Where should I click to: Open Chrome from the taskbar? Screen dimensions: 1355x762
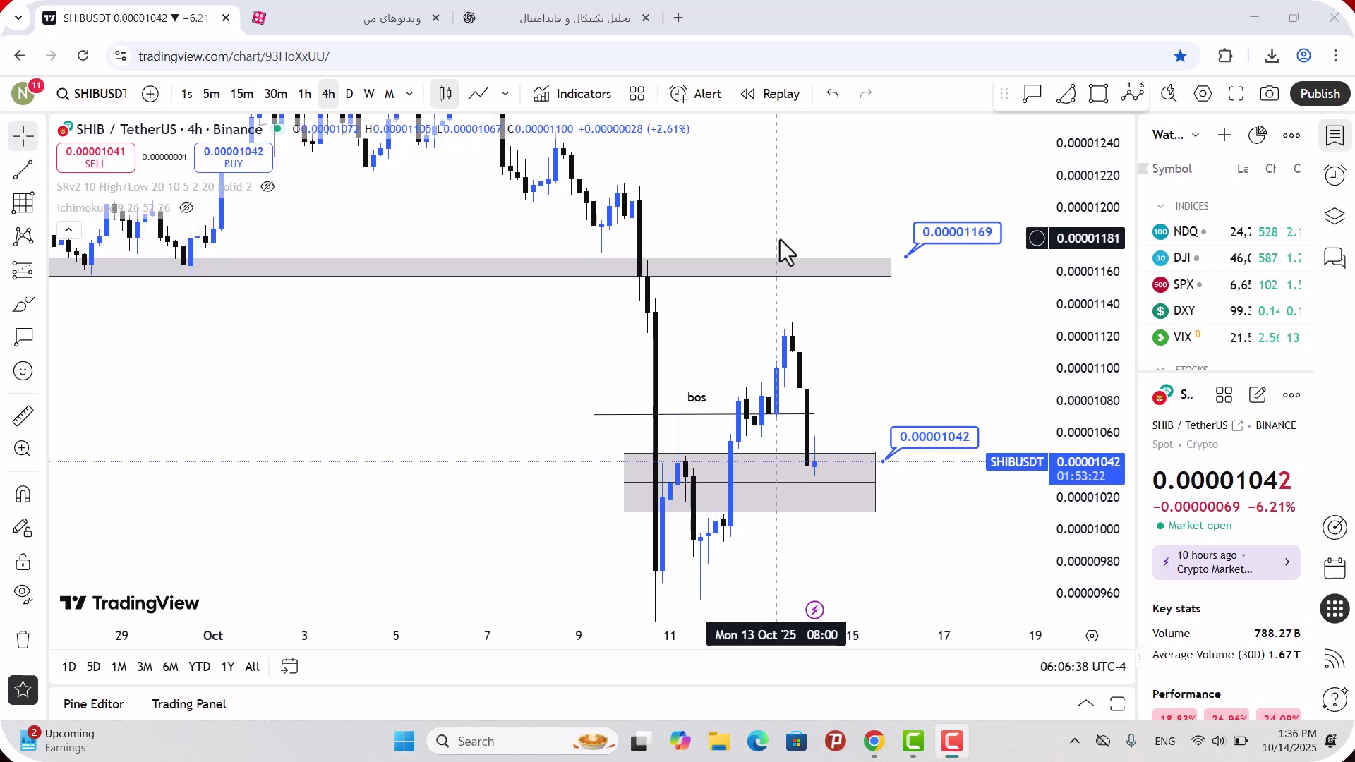coord(874,742)
